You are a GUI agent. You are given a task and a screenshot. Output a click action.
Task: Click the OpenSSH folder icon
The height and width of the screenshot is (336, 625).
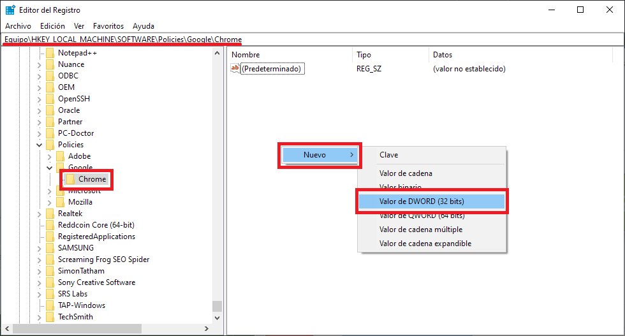coord(50,99)
